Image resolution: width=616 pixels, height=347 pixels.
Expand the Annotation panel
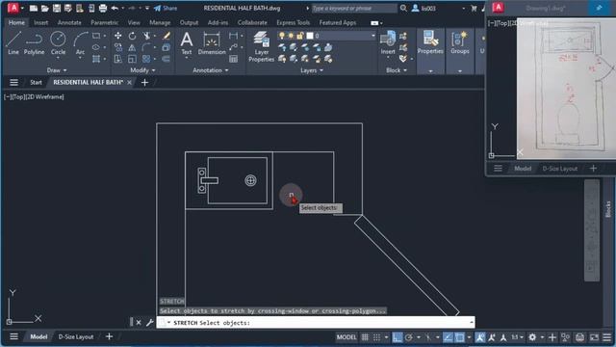(x=211, y=70)
